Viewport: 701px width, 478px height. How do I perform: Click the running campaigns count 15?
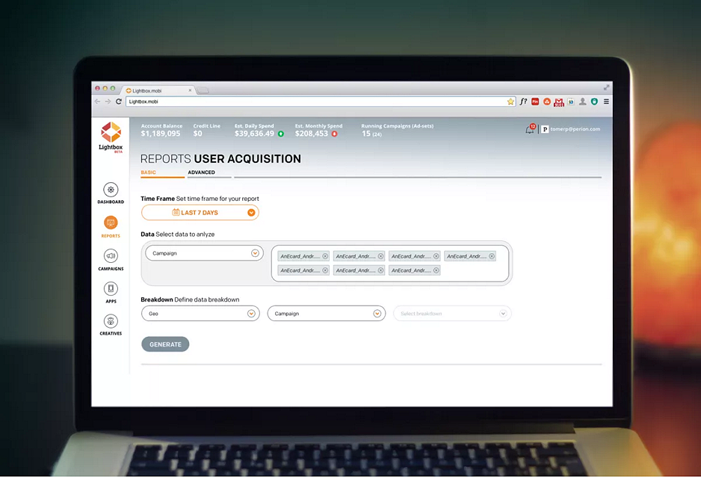click(x=365, y=134)
